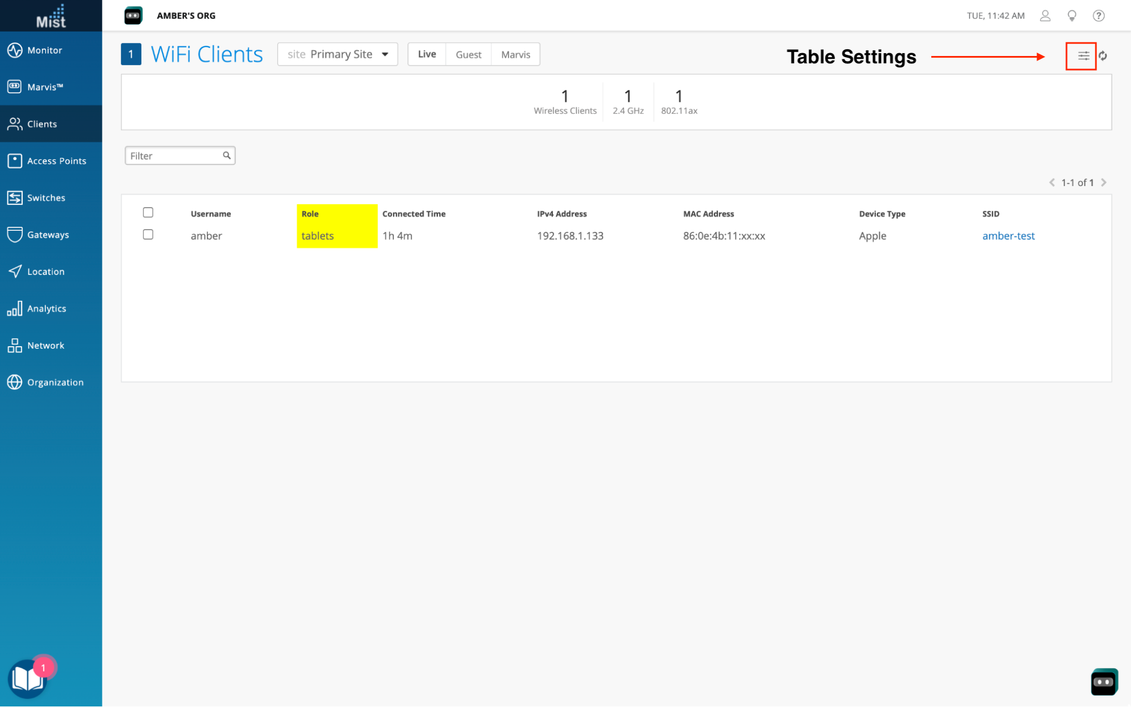The height and width of the screenshot is (707, 1131).
Task: Go to previous page of clients
Action: coord(1052,183)
